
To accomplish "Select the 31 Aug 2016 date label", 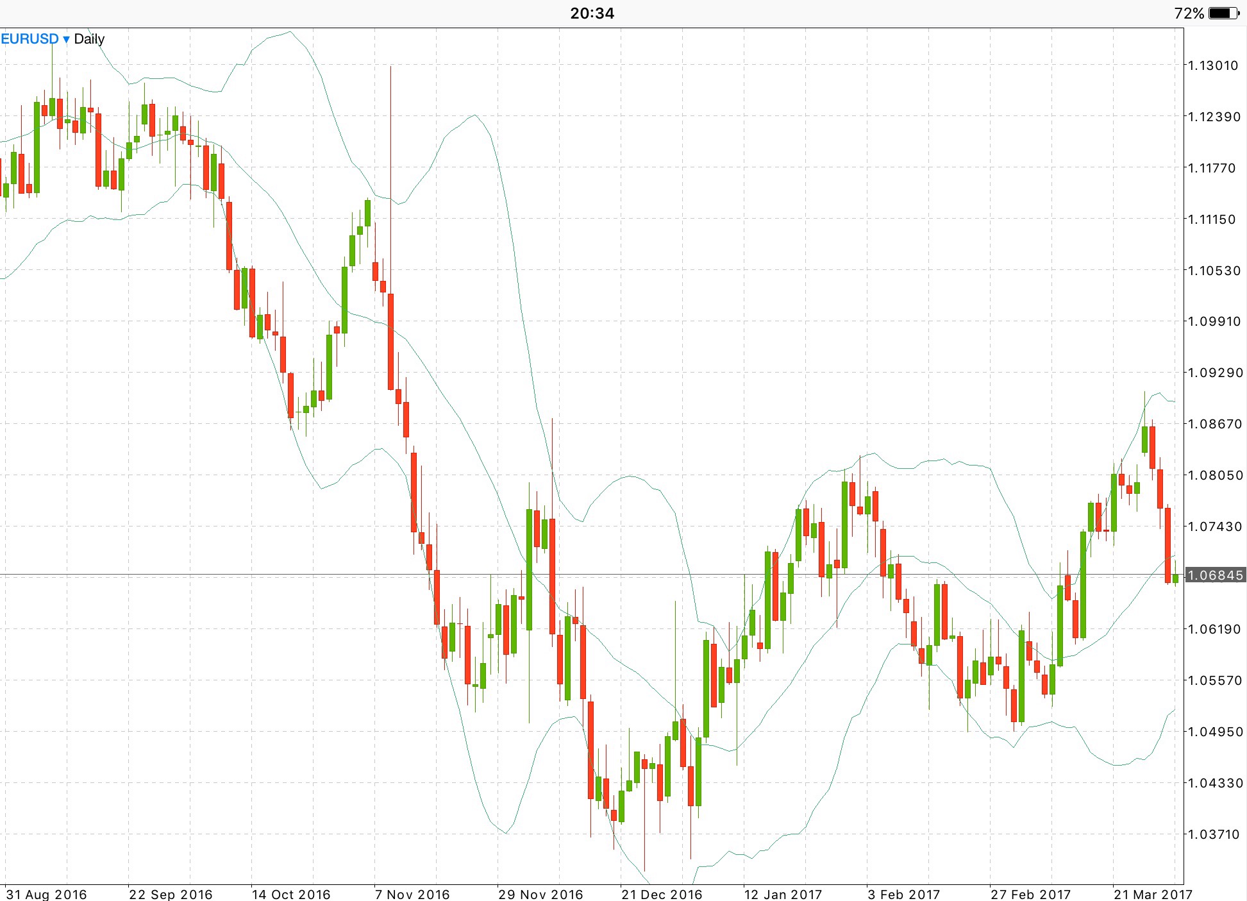I will [46, 894].
